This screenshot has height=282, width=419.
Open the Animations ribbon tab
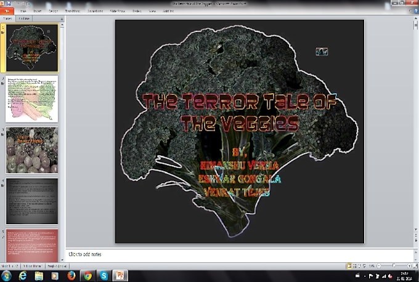pyautogui.click(x=95, y=11)
